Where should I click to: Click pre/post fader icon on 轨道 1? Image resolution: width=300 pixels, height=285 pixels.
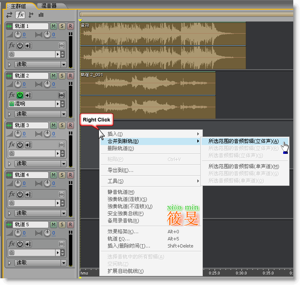(28, 45)
